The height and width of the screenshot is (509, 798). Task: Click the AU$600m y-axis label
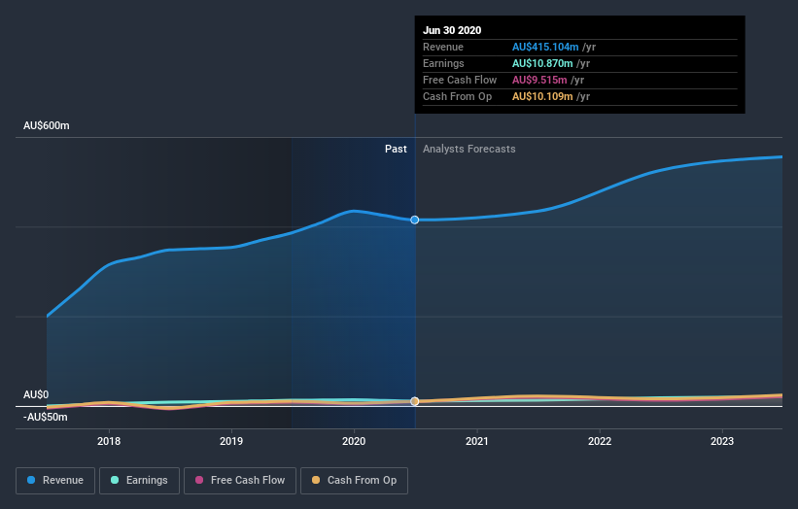pos(47,125)
